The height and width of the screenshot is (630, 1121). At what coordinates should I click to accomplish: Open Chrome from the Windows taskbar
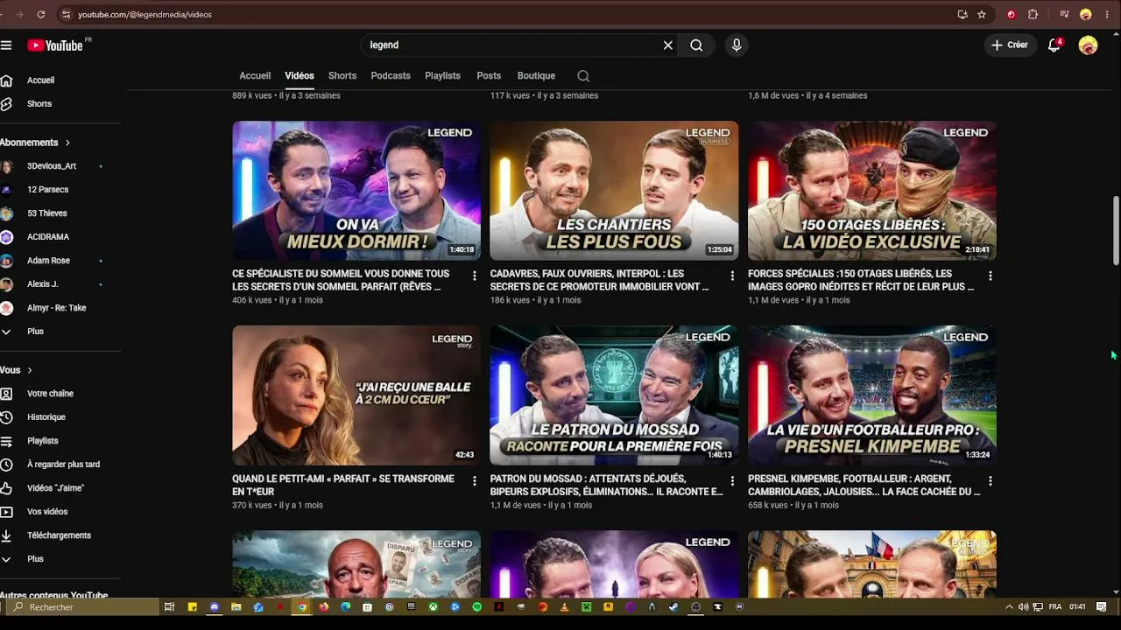click(x=302, y=606)
